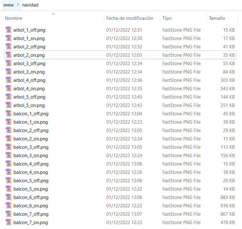The width and height of the screenshot is (242, 229).
Task: Click the file icon of arbol_3_on.png
Action: tap(8, 72)
